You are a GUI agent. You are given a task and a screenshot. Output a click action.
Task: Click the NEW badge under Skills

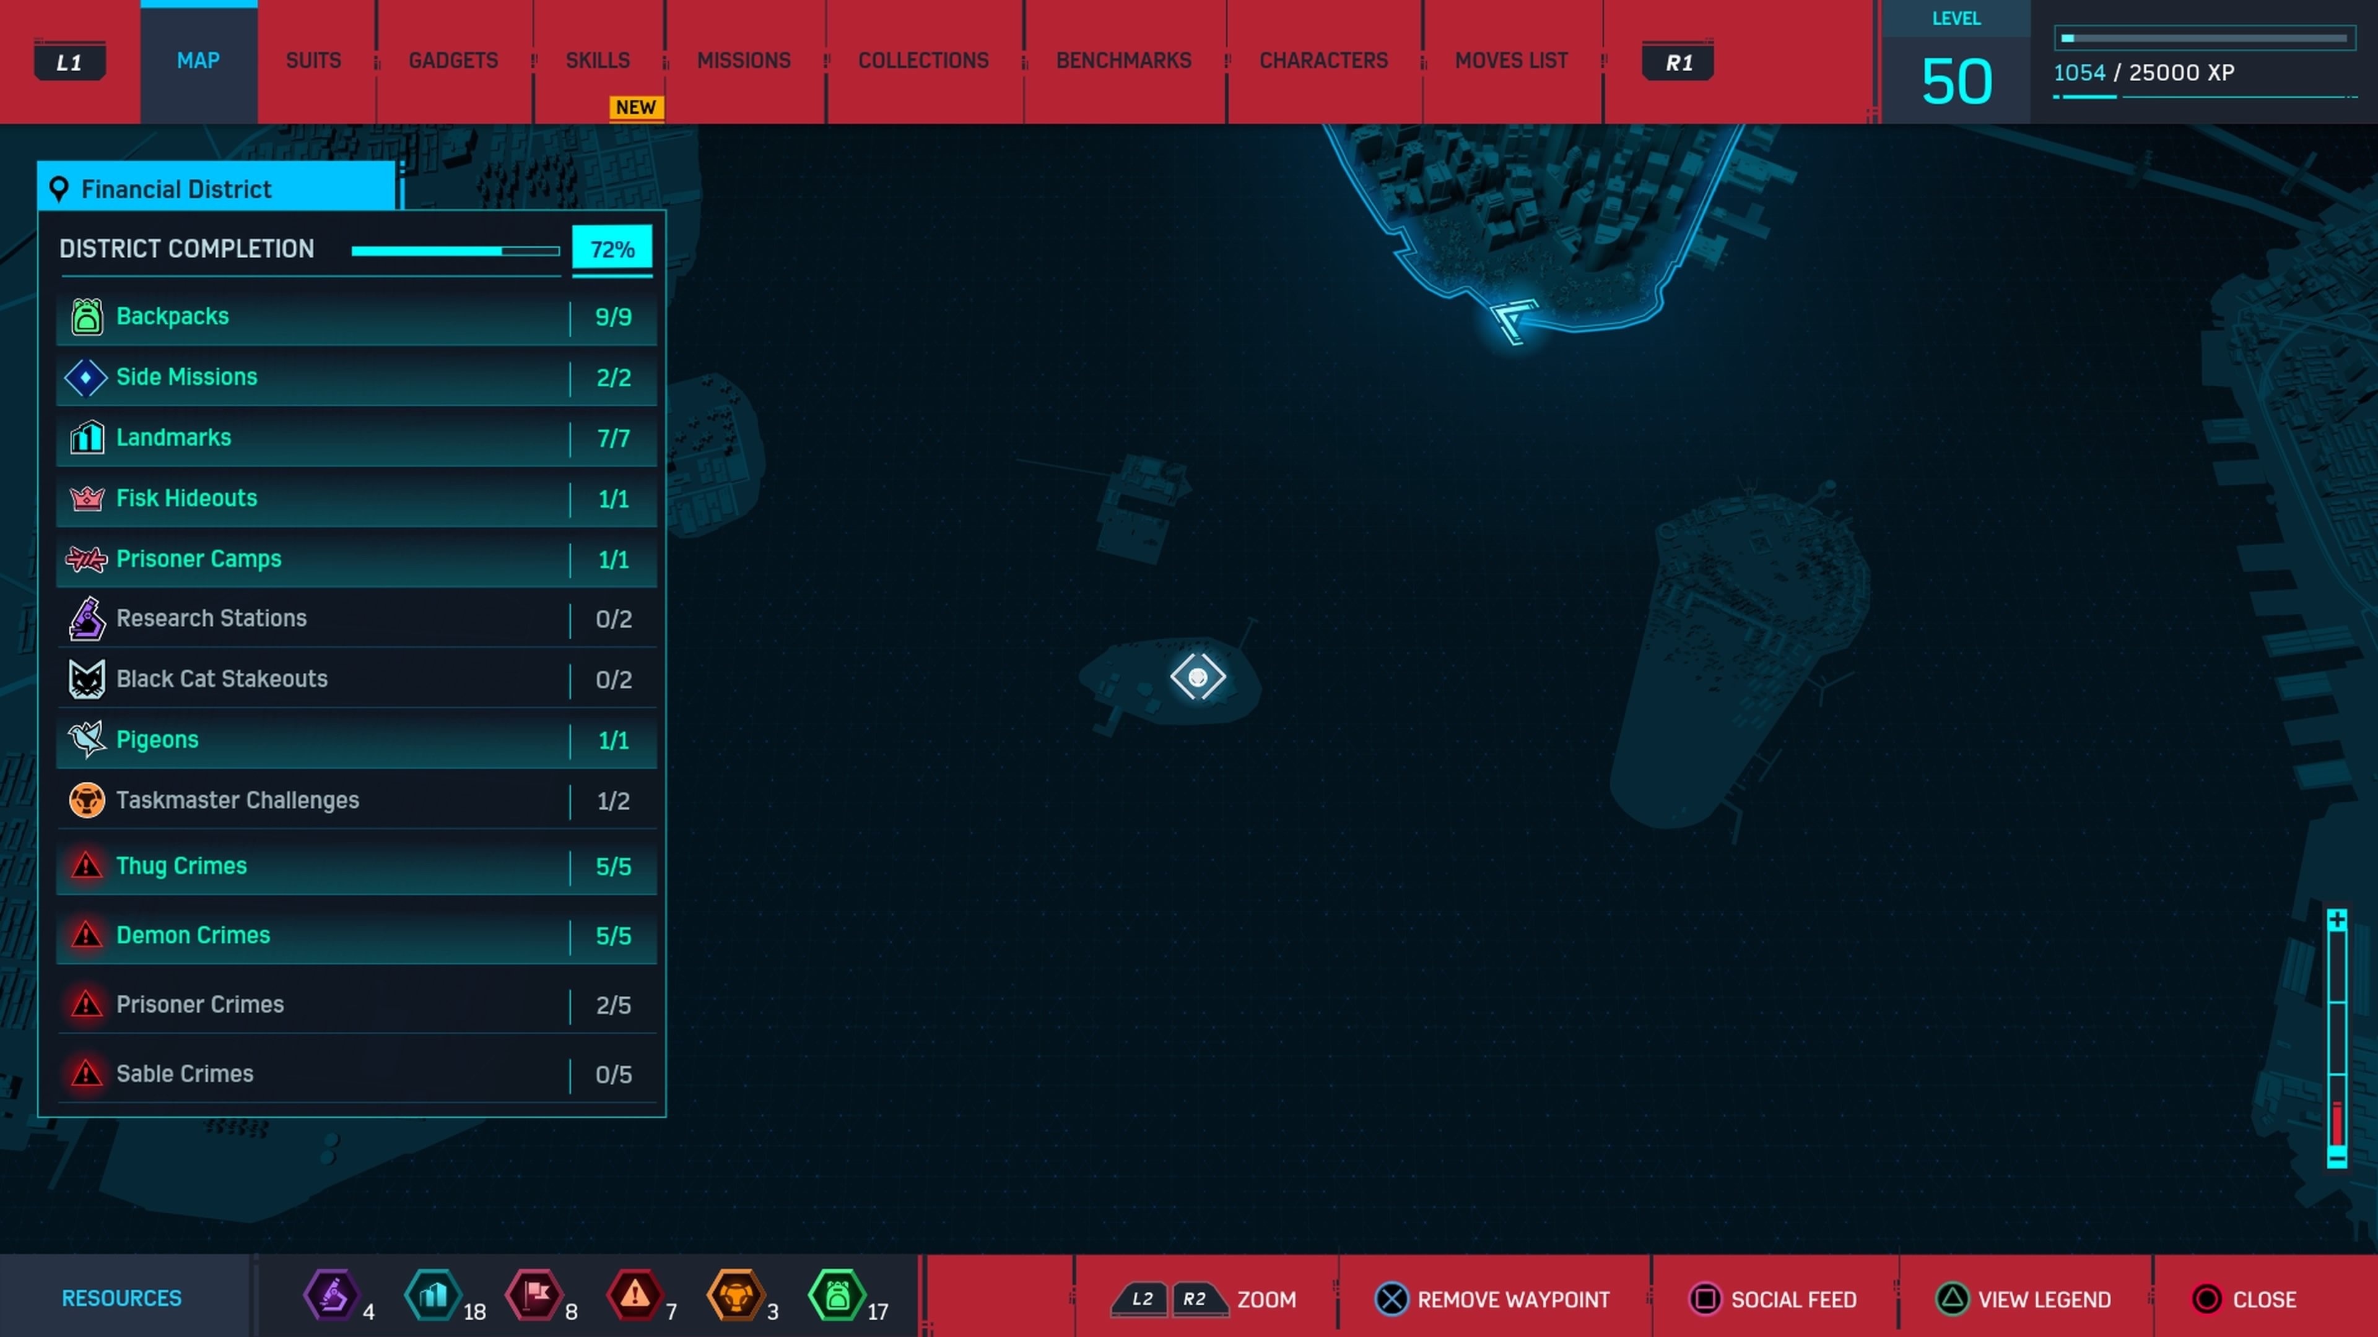[x=636, y=107]
